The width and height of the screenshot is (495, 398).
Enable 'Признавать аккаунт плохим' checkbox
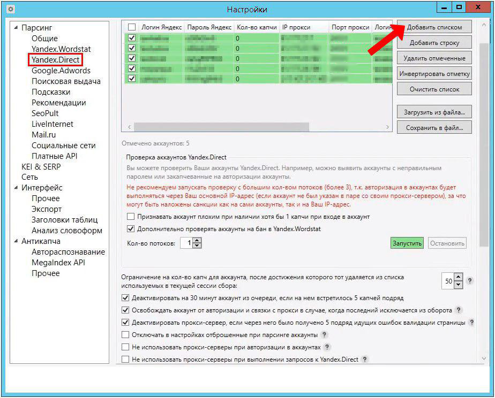[131, 217]
